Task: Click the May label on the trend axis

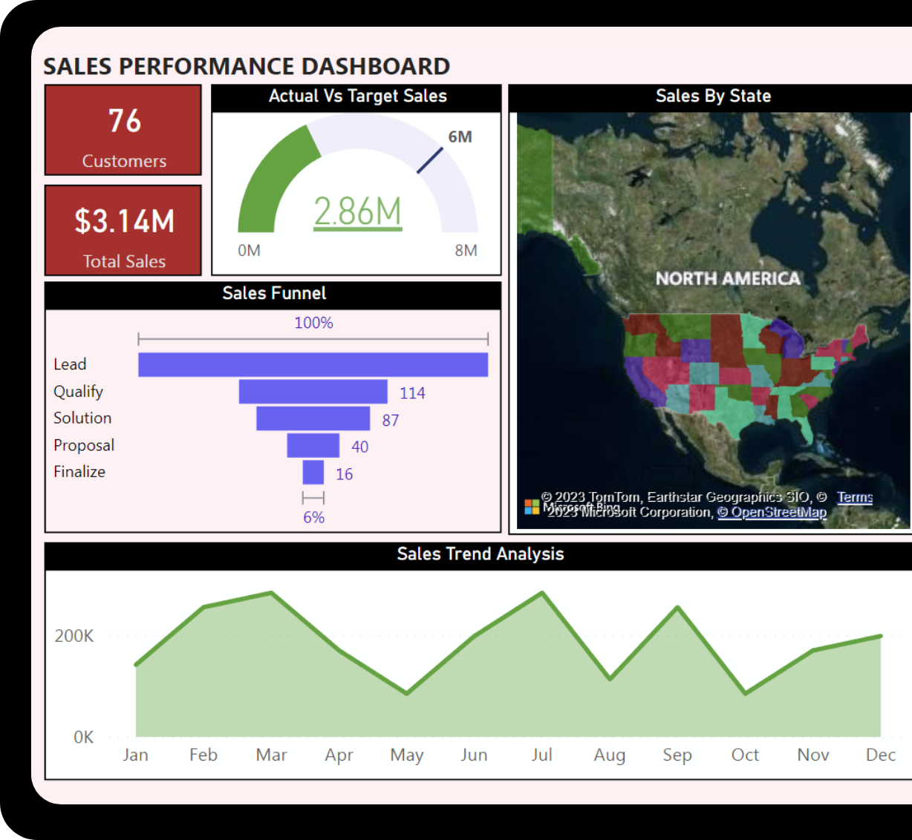Action: tap(407, 756)
